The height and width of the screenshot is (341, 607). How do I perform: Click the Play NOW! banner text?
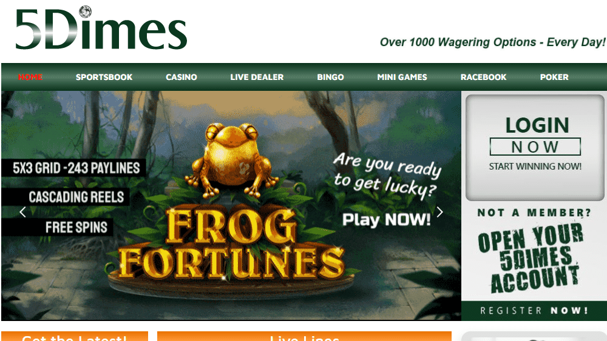(386, 219)
